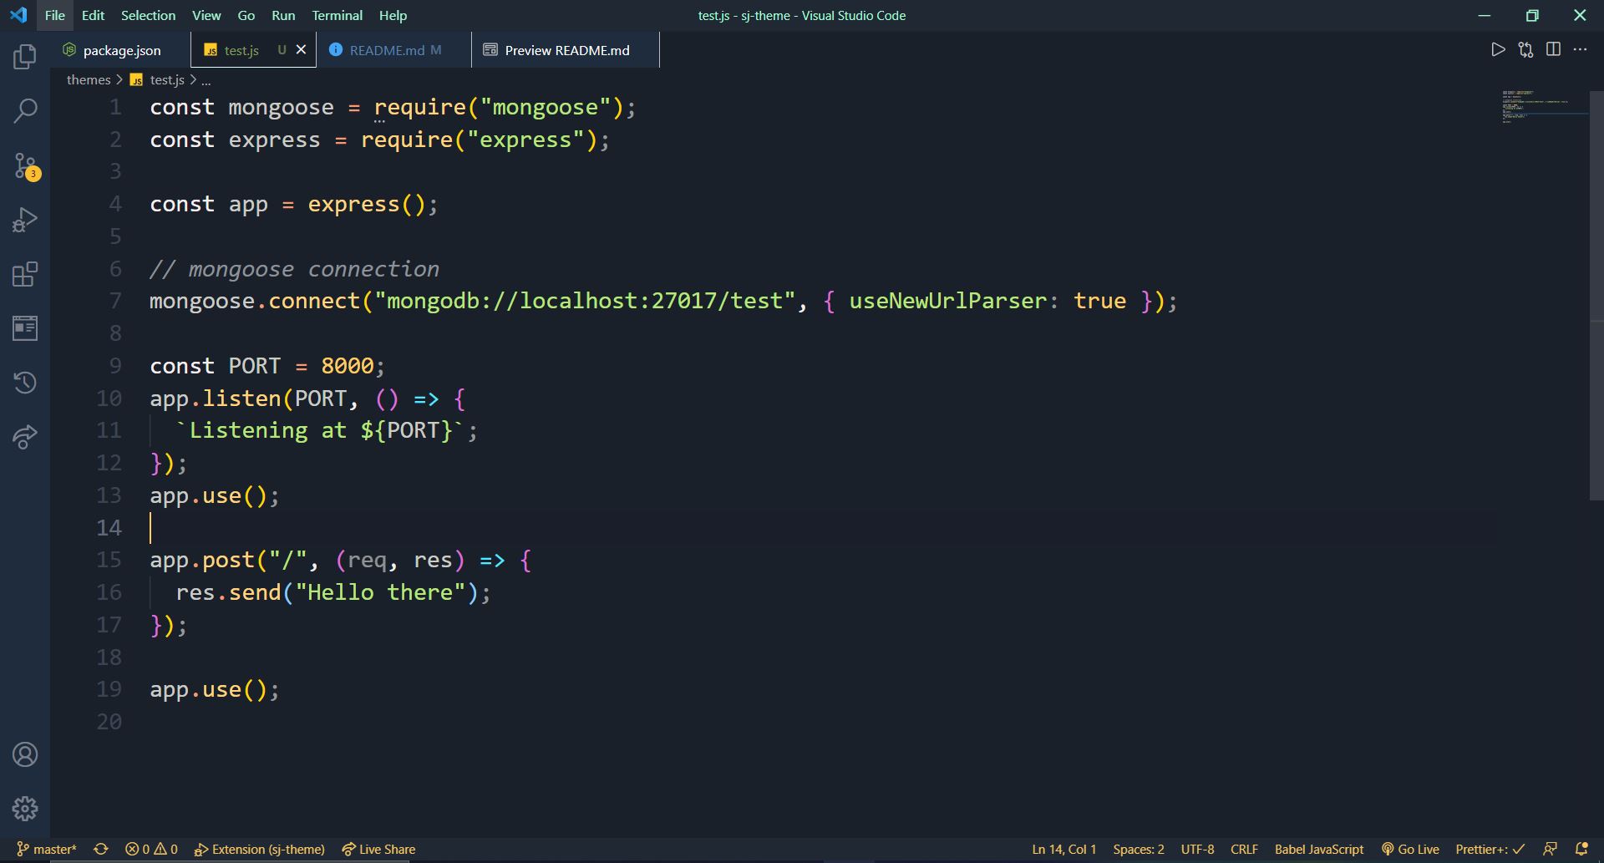Open the File menu
Screen dimensions: 1604x863
[x=54, y=15]
